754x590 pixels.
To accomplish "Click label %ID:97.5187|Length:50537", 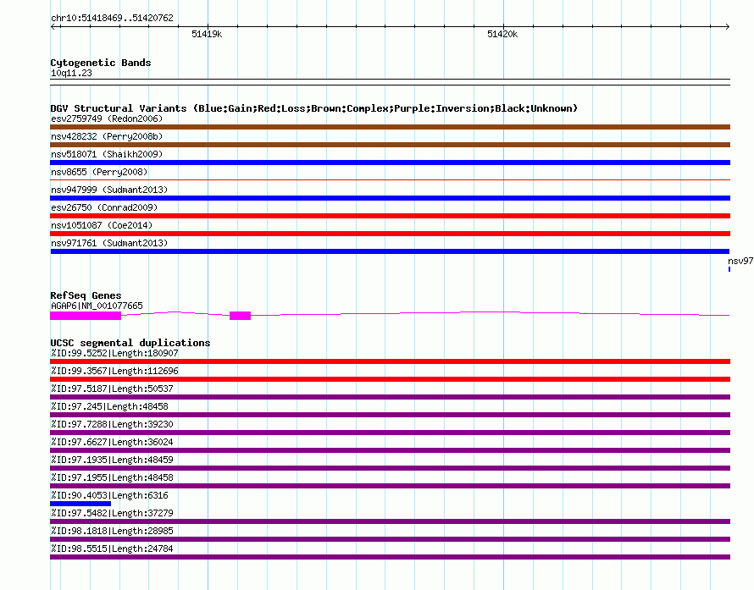I will (112, 389).
